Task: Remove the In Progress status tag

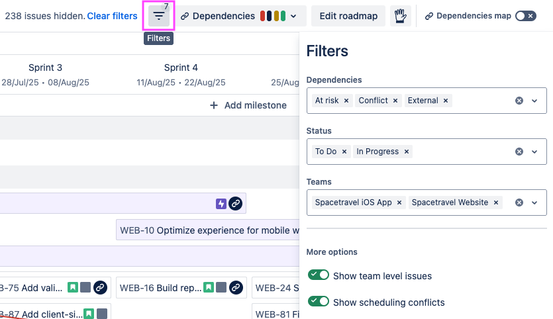Action: [x=407, y=152]
